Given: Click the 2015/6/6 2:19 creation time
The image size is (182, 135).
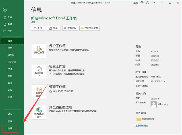Looking at the screenshot, I should point(158,81).
